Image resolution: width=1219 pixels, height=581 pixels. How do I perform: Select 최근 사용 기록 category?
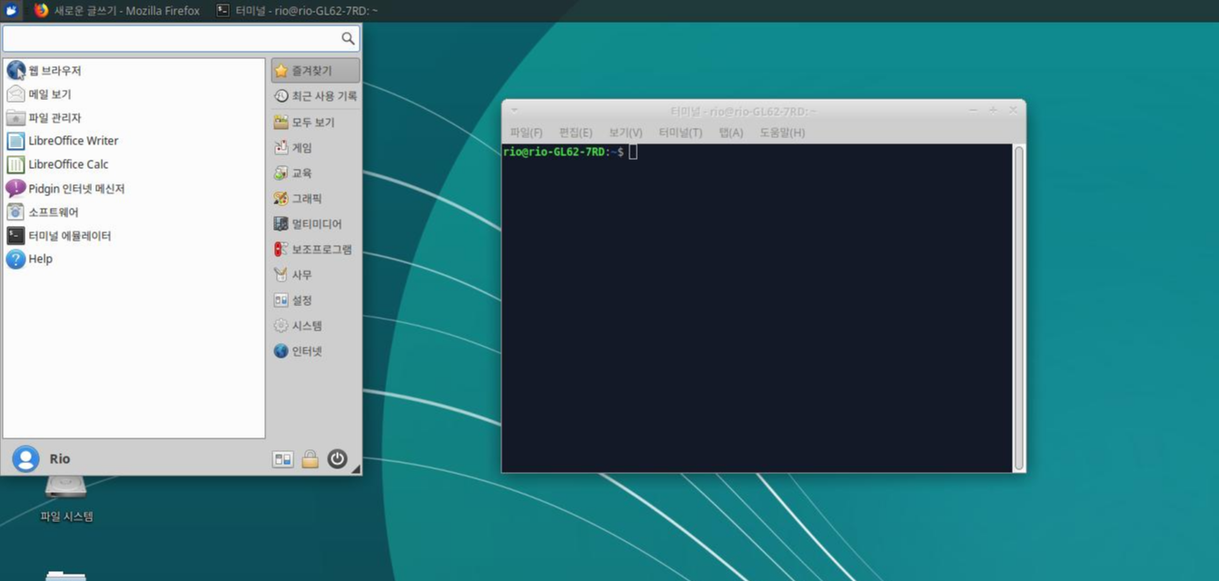(x=315, y=95)
